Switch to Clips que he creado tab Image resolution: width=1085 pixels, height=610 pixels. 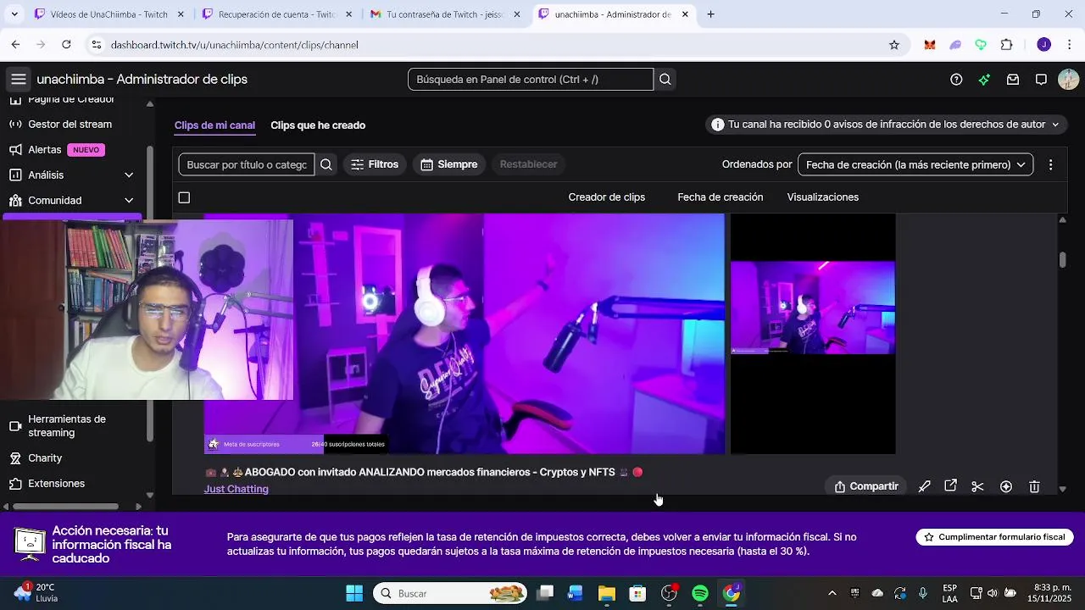coord(318,125)
